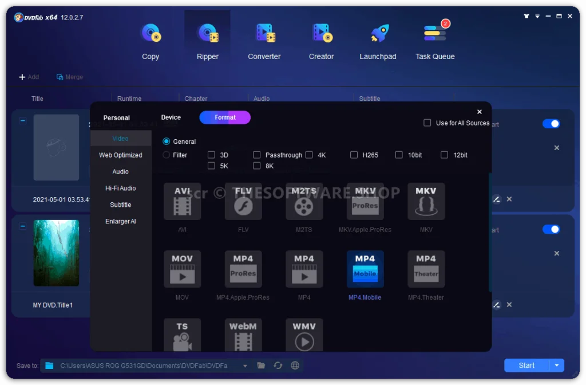The image size is (586, 385).
Task: Click the format list vertical scrollbar
Action: pos(490,232)
